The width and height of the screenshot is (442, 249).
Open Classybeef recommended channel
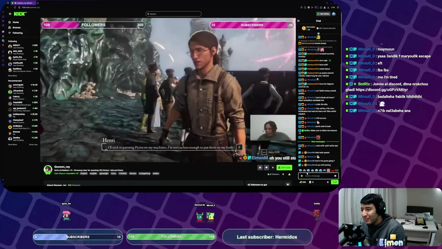23,121
